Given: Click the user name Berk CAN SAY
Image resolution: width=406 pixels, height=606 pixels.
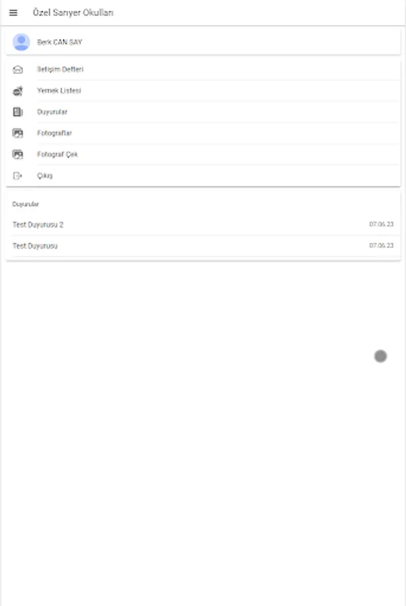Looking at the screenshot, I should [x=59, y=42].
